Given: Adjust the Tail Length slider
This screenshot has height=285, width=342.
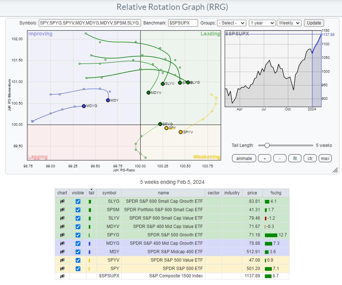Looking at the screenshot, I should coord(267,145).
